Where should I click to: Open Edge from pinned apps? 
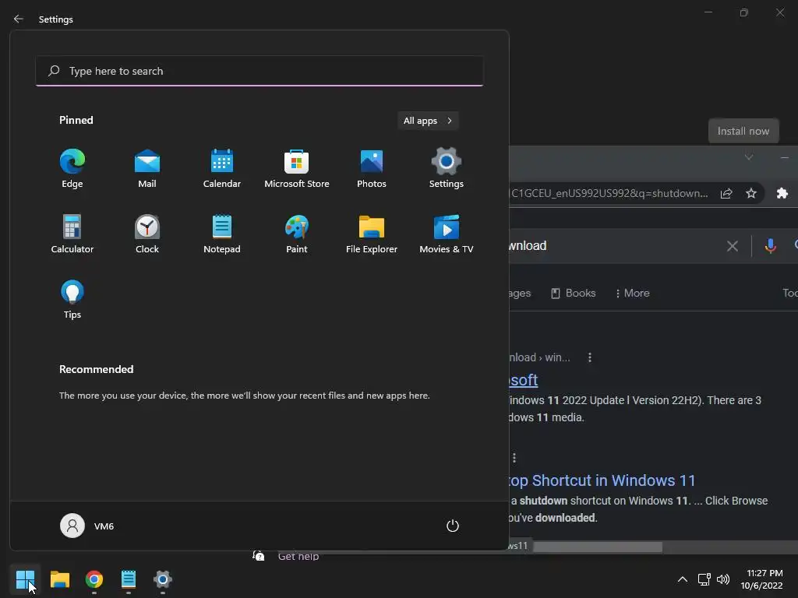click(72, 168)
